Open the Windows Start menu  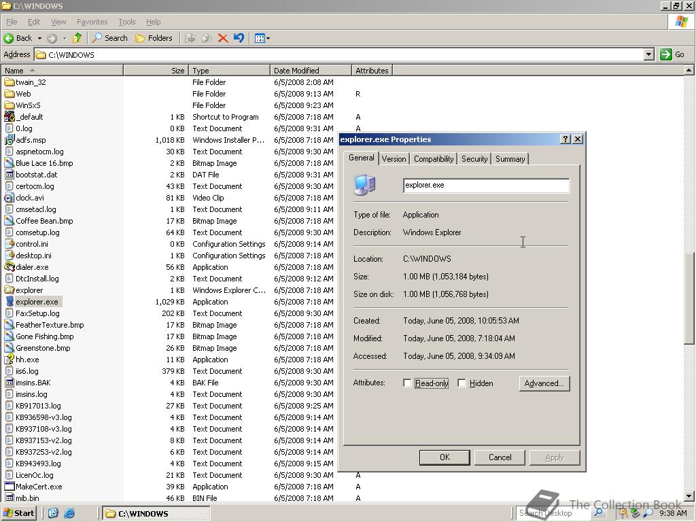(x=18, y=513)
